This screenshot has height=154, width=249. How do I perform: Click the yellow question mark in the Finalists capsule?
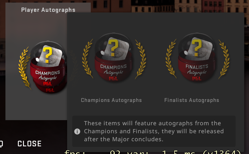[197, 48]
